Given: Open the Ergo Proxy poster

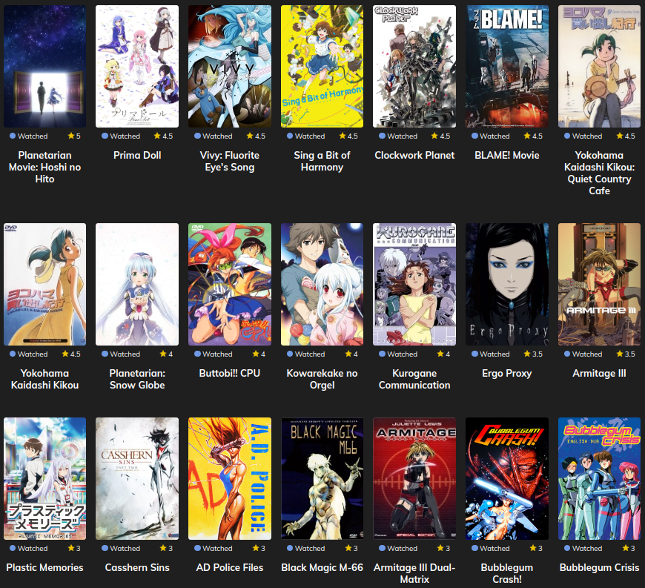Looking at the screenshot, I should [x=507, y=284].
